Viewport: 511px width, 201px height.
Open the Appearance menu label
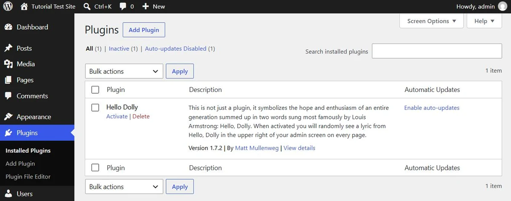[x=34, y=117]
